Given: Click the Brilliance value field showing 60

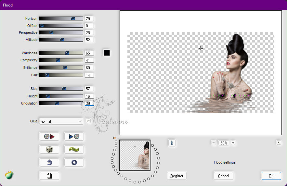Looking at the screenshot, I should click(89, 68).
